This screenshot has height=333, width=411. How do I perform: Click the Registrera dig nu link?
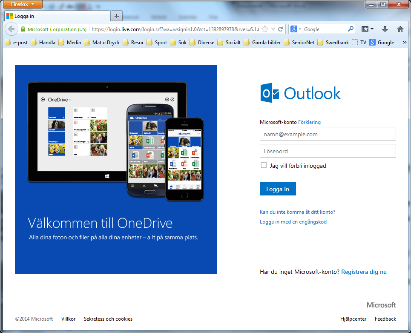(364, 272)
